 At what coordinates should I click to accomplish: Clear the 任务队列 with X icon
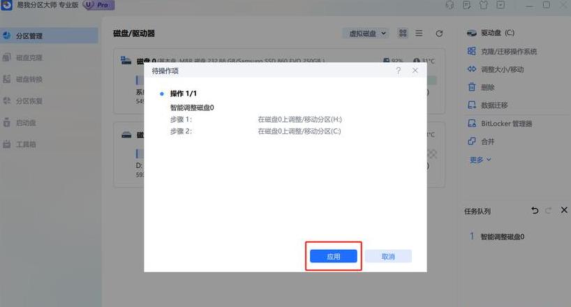tap(564, 210)
